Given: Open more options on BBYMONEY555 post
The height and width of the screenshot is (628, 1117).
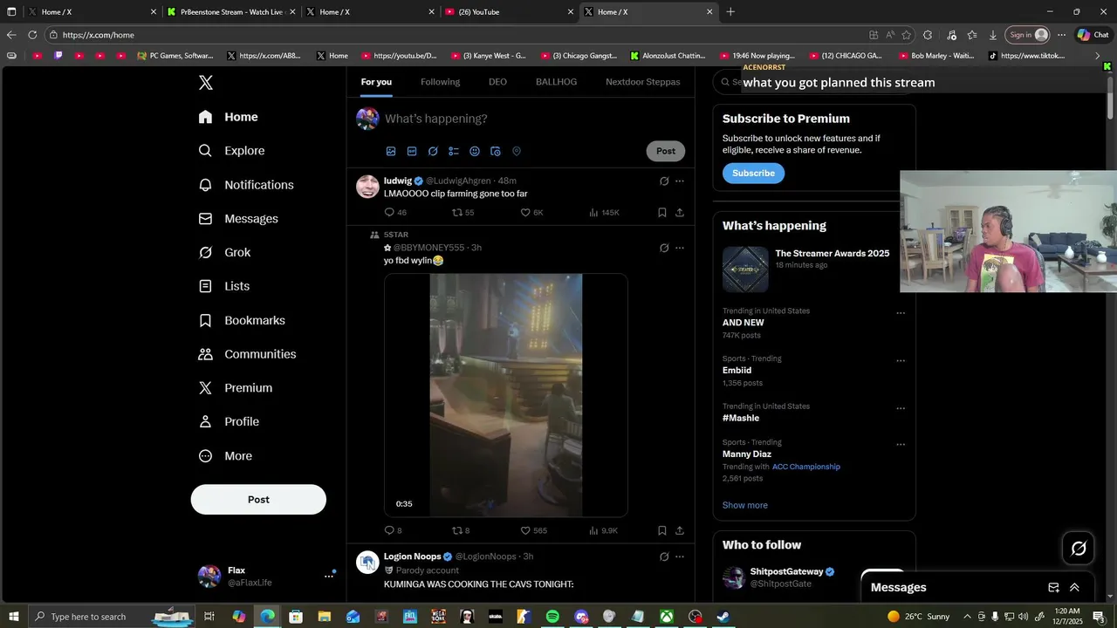Looking at the screenshot, I should point(680,248).
